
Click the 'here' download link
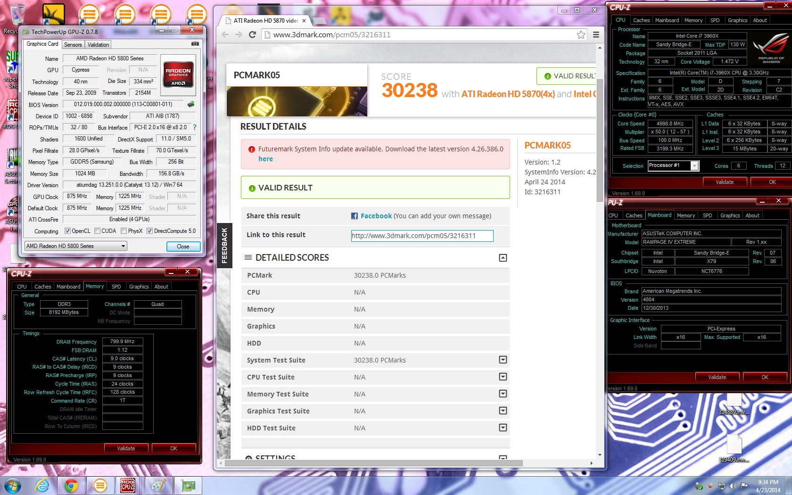(265, 159)
